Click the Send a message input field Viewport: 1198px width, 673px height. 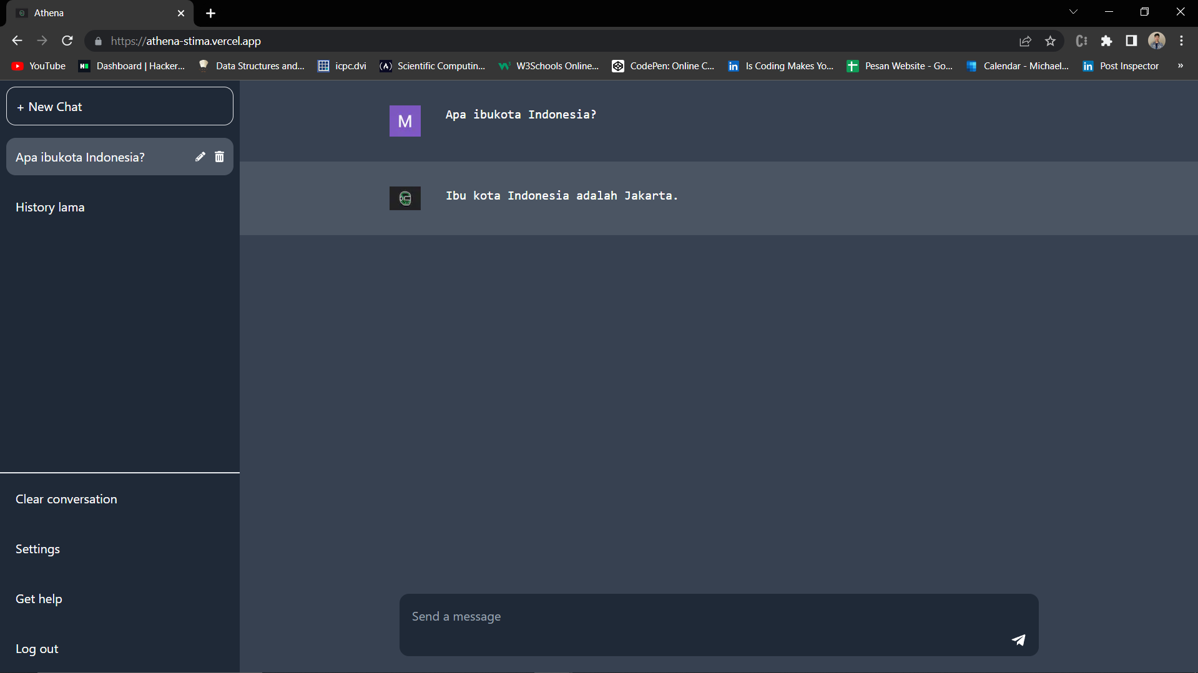click(x=687, y=616)
